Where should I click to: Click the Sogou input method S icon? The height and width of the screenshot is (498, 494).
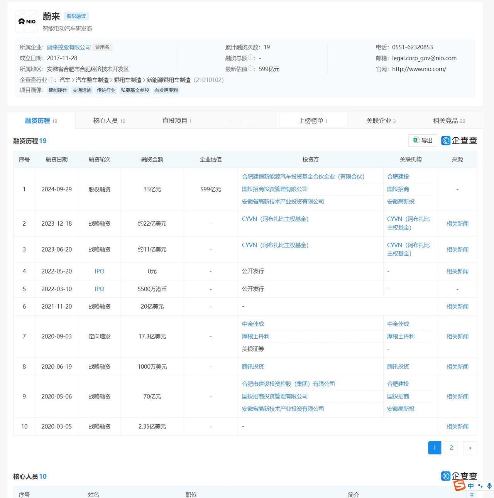[459, 485]
